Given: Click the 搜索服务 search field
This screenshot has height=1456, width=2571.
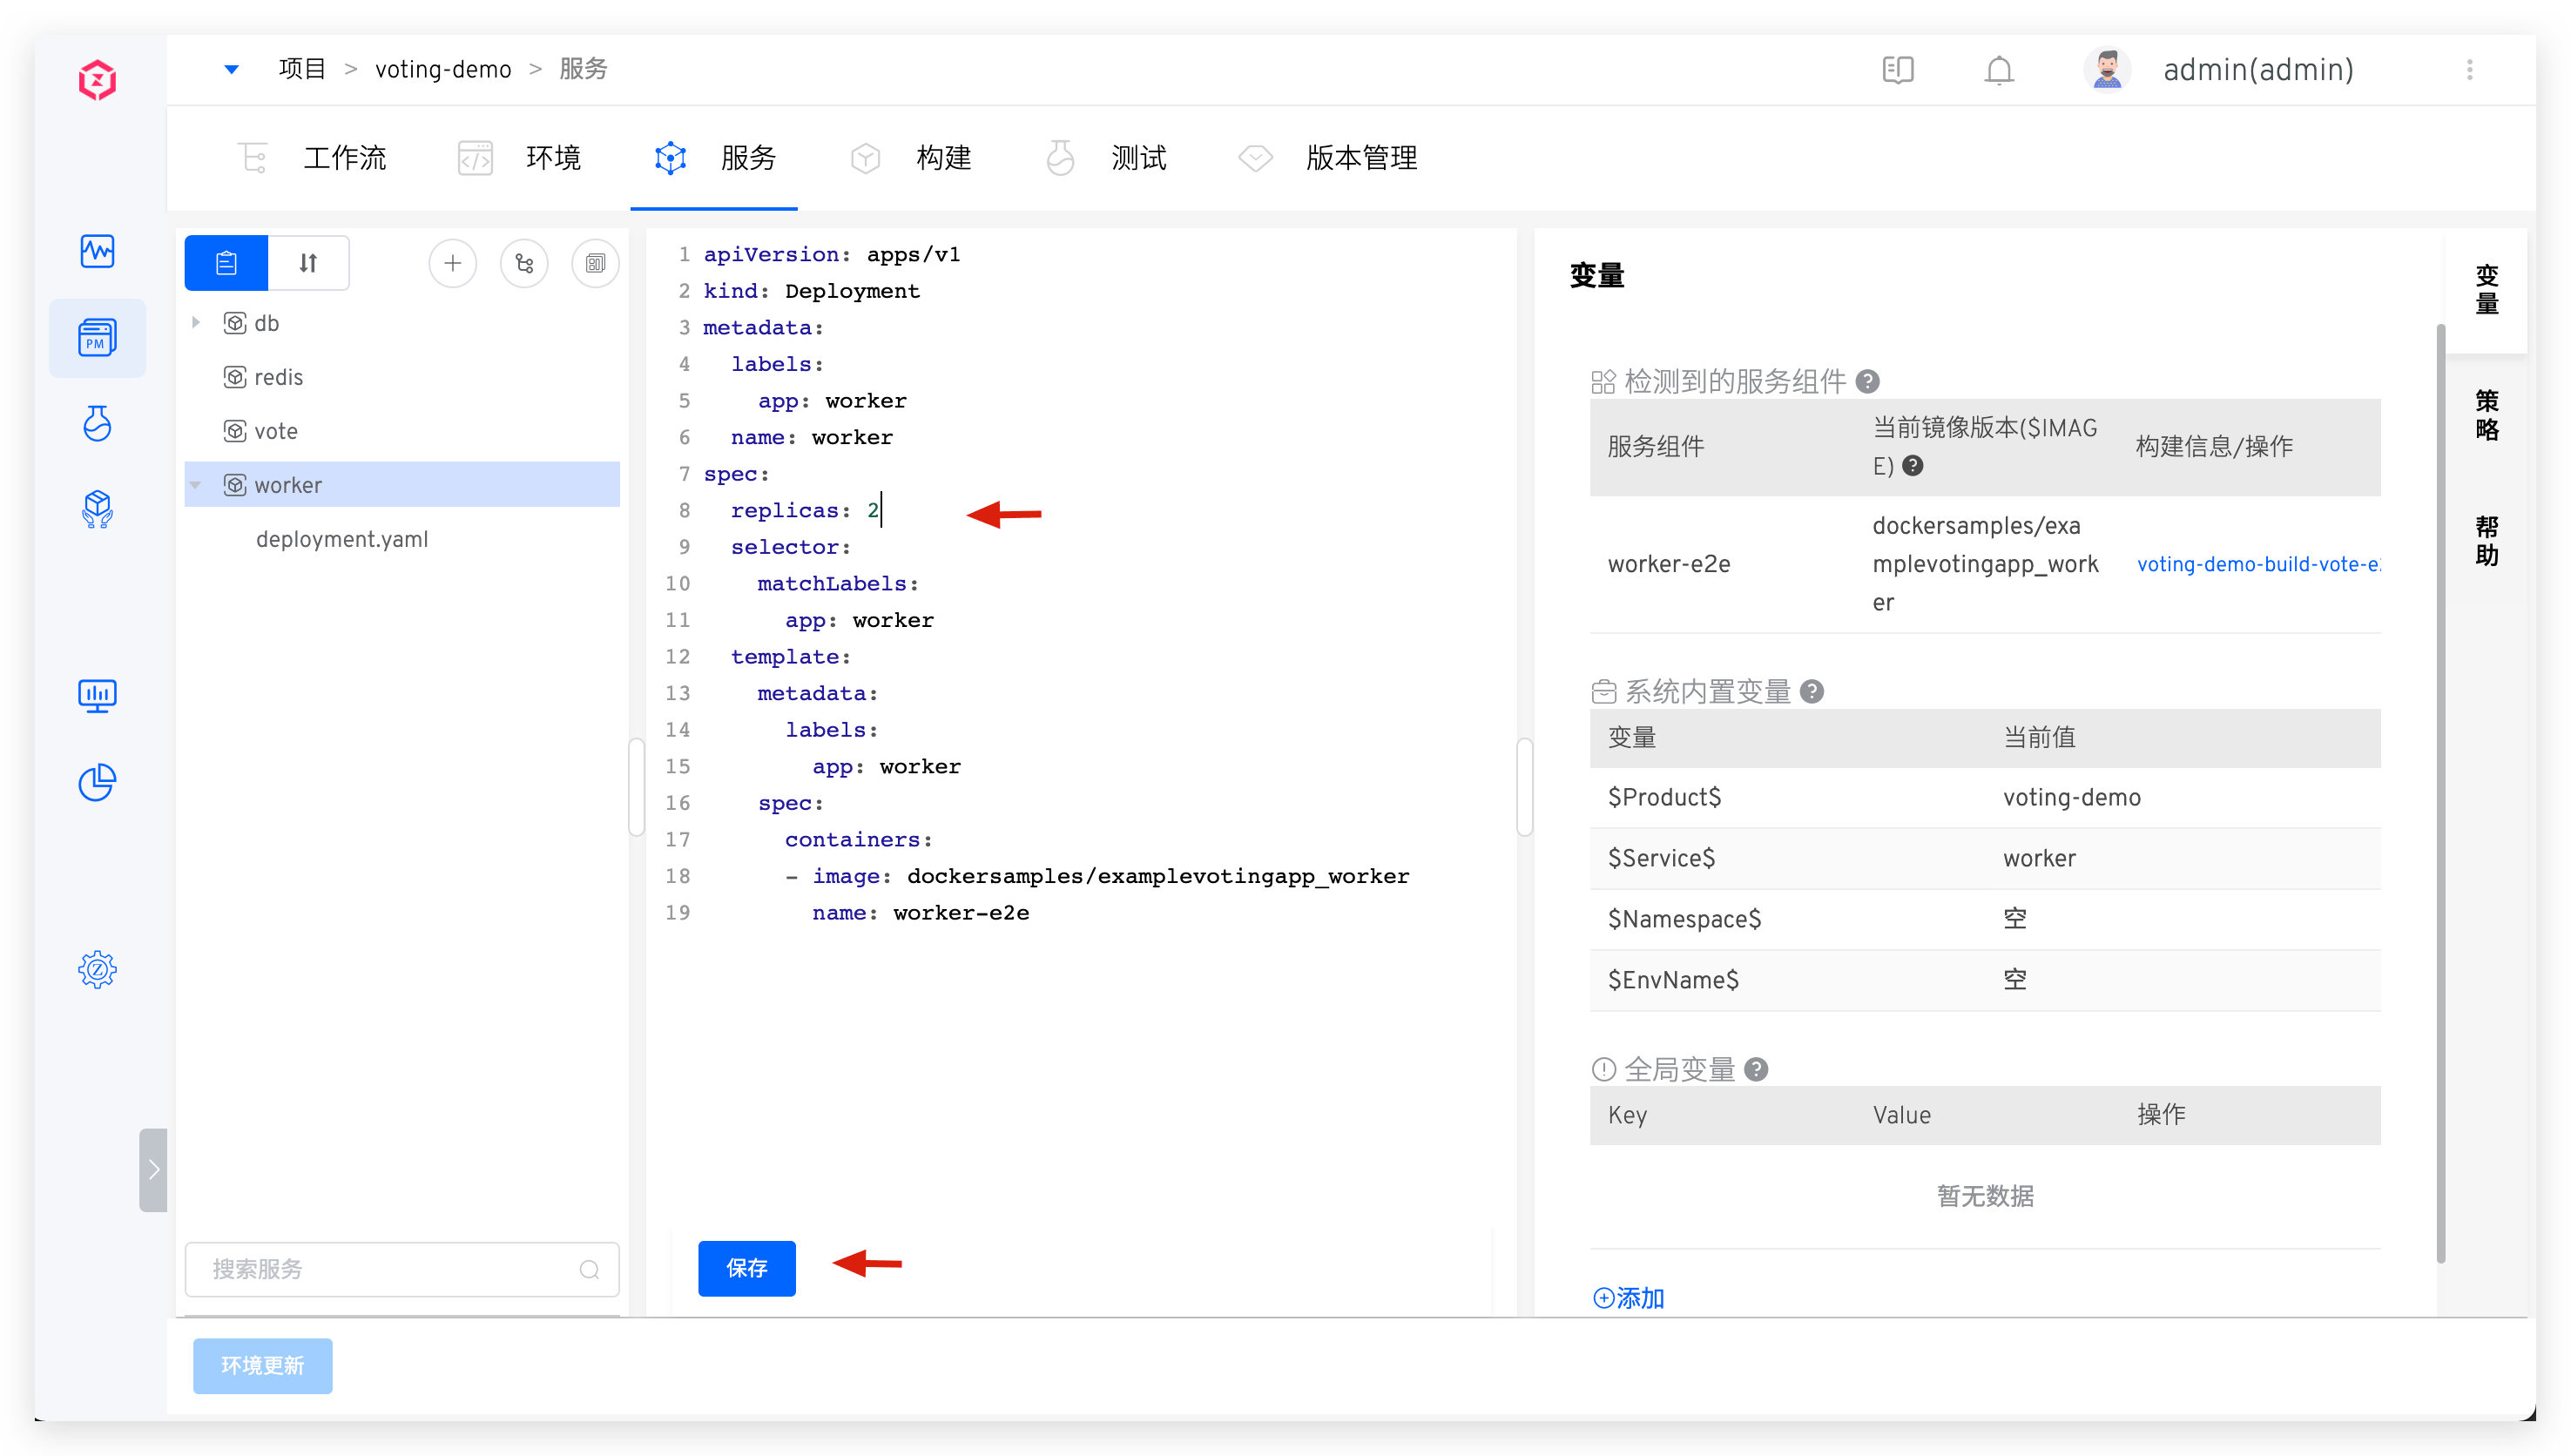Looking at the screenshot, I should click(390, 1269).
